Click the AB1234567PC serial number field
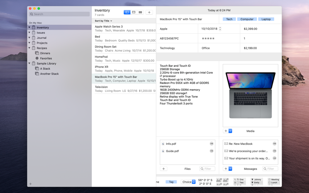 point(177,38)
